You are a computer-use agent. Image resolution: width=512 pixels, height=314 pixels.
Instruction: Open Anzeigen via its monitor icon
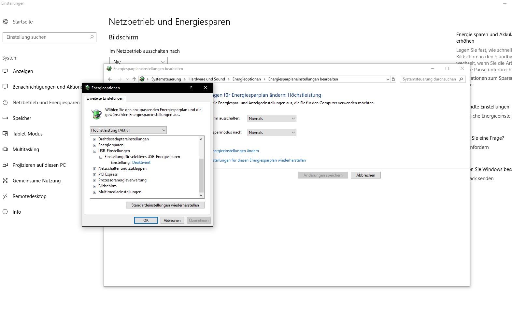point(5,71)
